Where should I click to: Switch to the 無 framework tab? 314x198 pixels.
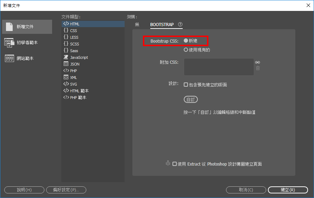pyautogui.click(x=137, y=25)
